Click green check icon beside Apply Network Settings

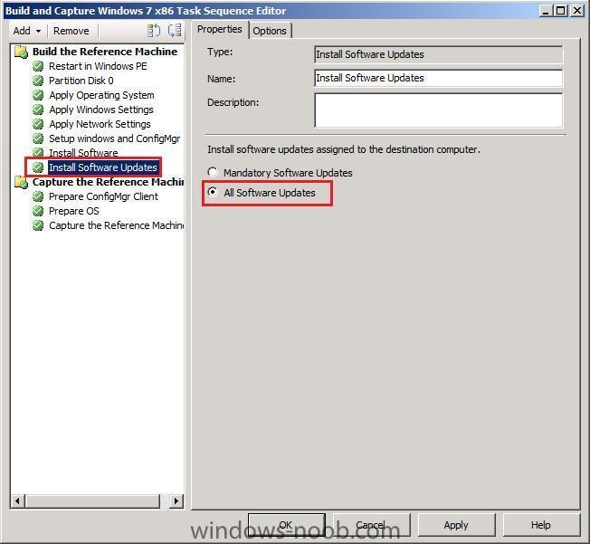pyautogui.click(x=38, y=124)
